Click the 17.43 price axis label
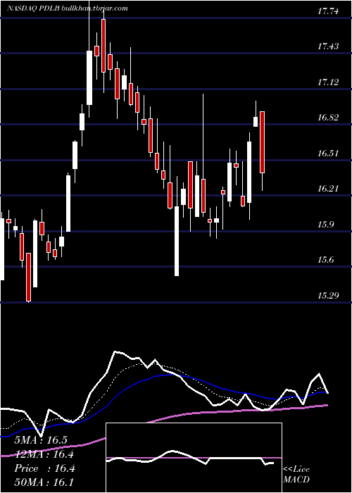 (x=328, y=47)
